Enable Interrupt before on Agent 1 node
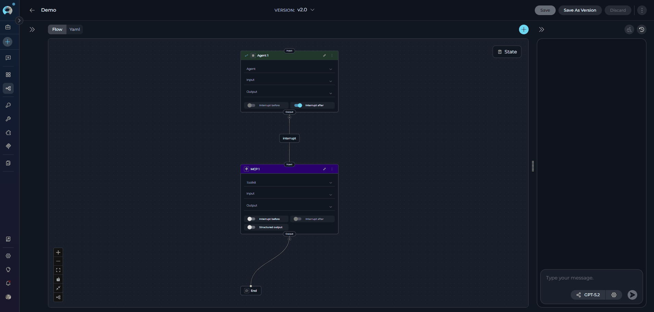 point(251,105)
